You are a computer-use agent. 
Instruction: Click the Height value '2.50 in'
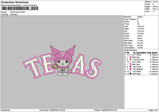[155, 7]
